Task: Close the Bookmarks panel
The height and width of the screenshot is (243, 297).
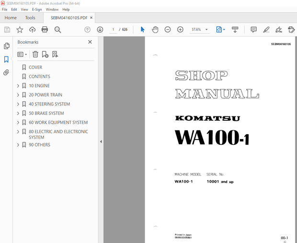Action: pyautogui.click(x=90, y=42)
